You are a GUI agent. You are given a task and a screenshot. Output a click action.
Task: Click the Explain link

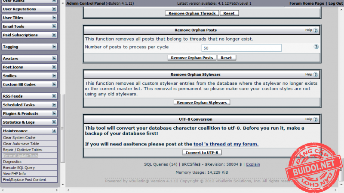click(x=253, y=164)
